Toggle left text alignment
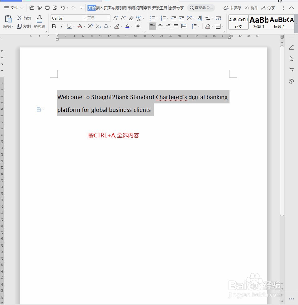Viewport: 298px width, 305px height. (x=153, y=26)
